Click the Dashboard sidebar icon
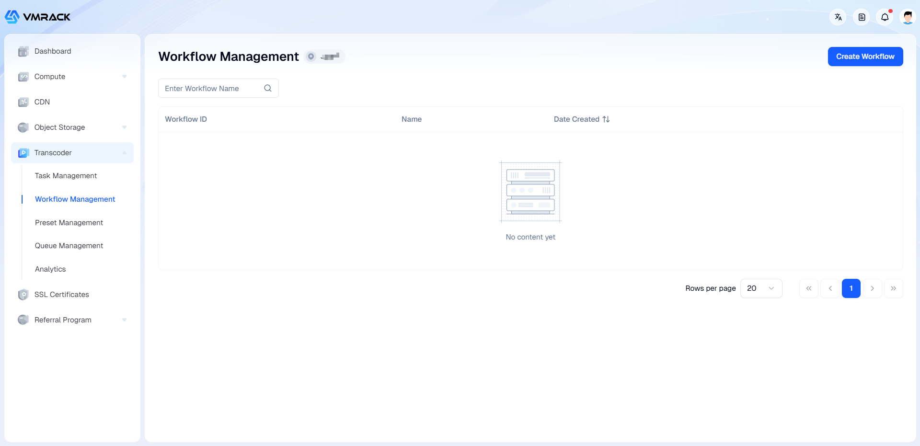Screen dimensions: 920x446 click(23, 51)
